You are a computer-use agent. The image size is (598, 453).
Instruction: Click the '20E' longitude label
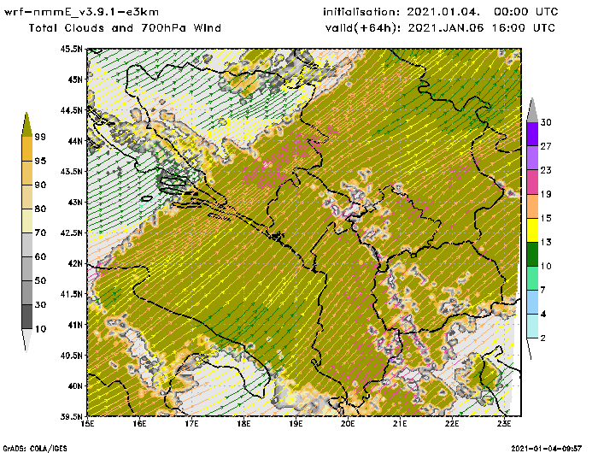tap(348, 424)
